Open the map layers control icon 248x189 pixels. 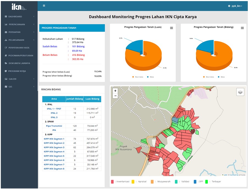click(240, 92)
